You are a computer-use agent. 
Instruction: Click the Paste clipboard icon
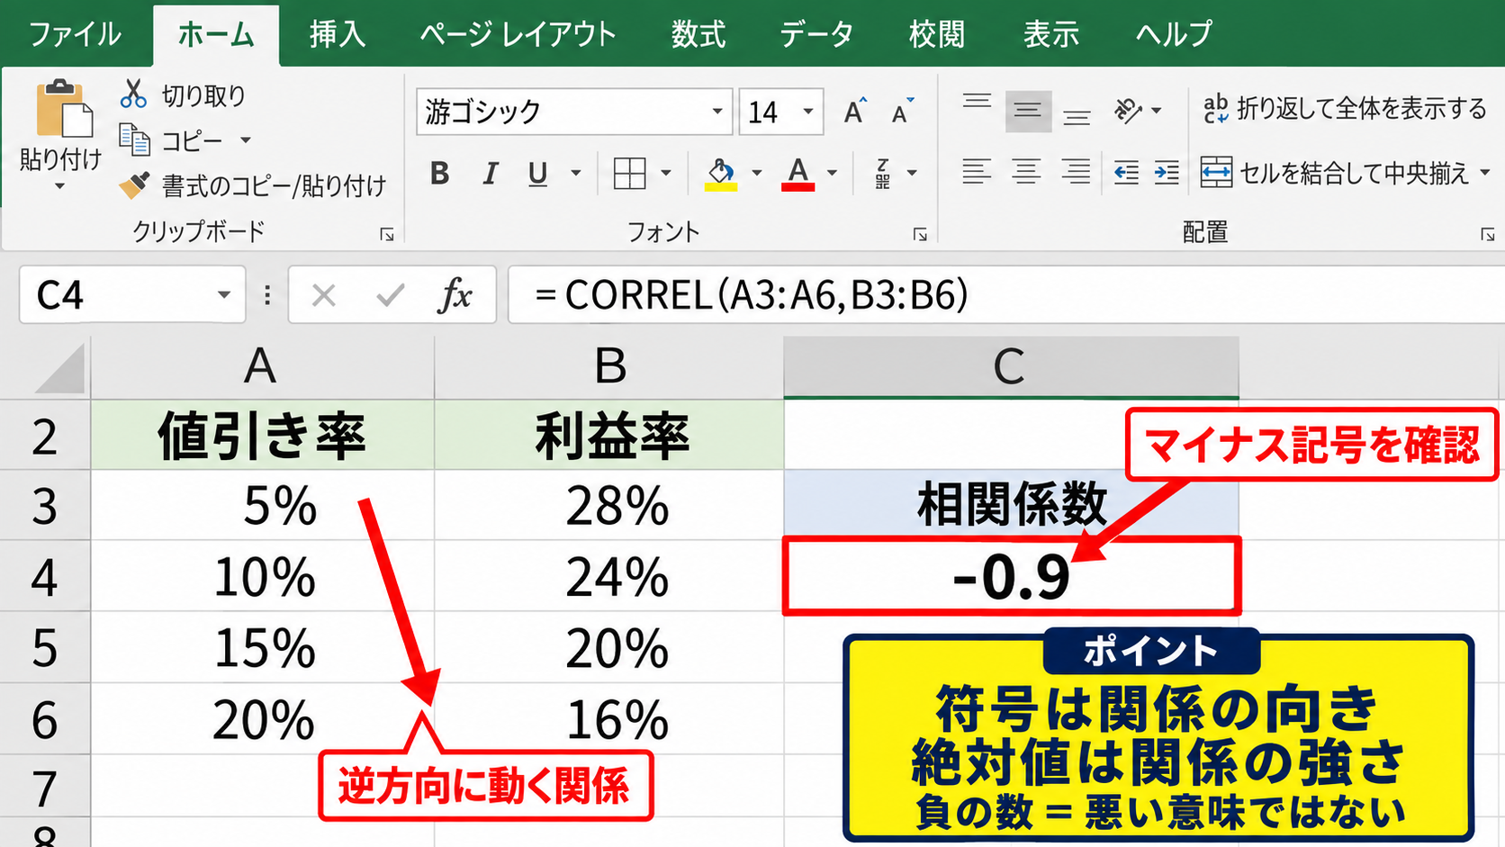pyautogui.click(x=63, y=109)
